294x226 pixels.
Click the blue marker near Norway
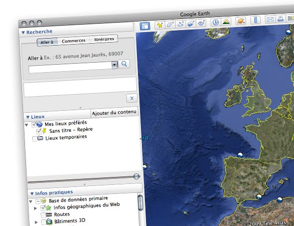click(x=288, y=32)
